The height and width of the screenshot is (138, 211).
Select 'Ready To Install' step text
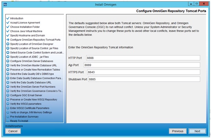(x=19, y=121)
